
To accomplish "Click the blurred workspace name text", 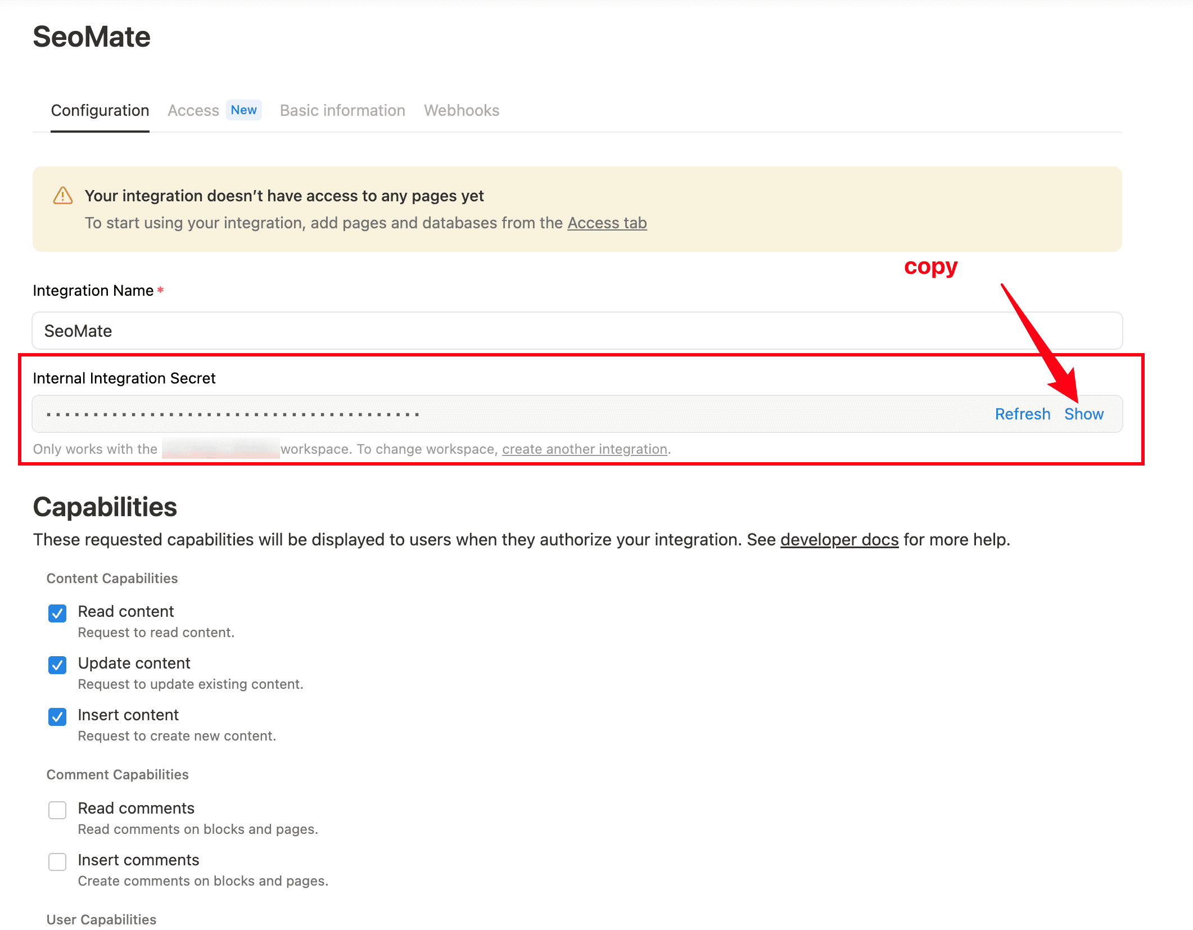I will [x=220, y=449].
